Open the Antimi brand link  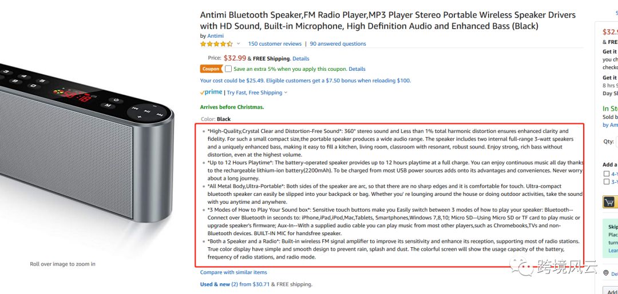215,36
